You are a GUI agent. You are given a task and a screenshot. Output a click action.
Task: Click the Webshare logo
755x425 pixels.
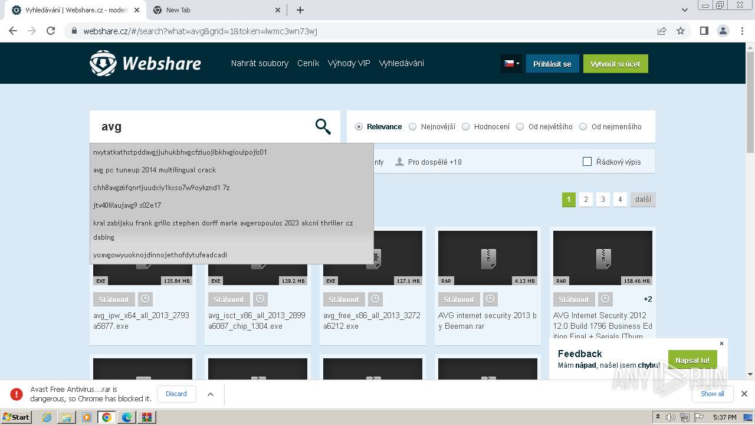[x=145, y=63]
